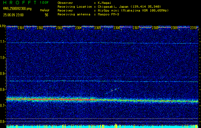Click the tall yellow power spike below 2306
Image resolution: width=201 pixels, height=128 pixels.
pos(116,125)
